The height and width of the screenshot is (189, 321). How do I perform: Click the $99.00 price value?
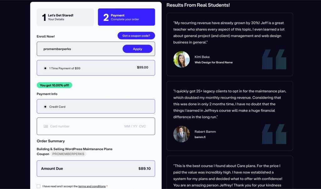coord(143,67)
